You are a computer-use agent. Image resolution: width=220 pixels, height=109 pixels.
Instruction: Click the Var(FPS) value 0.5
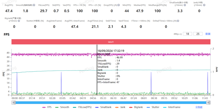(x=67, y=11)
